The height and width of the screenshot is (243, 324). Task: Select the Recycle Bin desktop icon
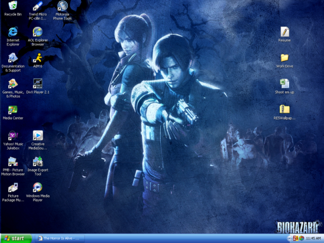click(13, 6)
